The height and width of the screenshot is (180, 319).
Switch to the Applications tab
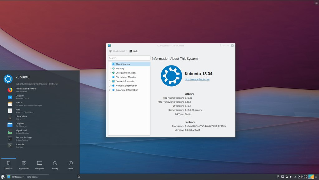[x=24, y=165]
